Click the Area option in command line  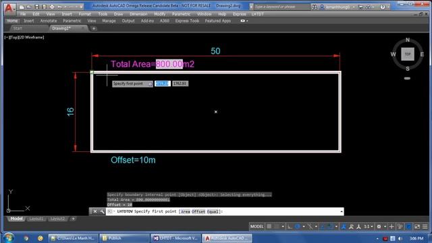point(186,211)
